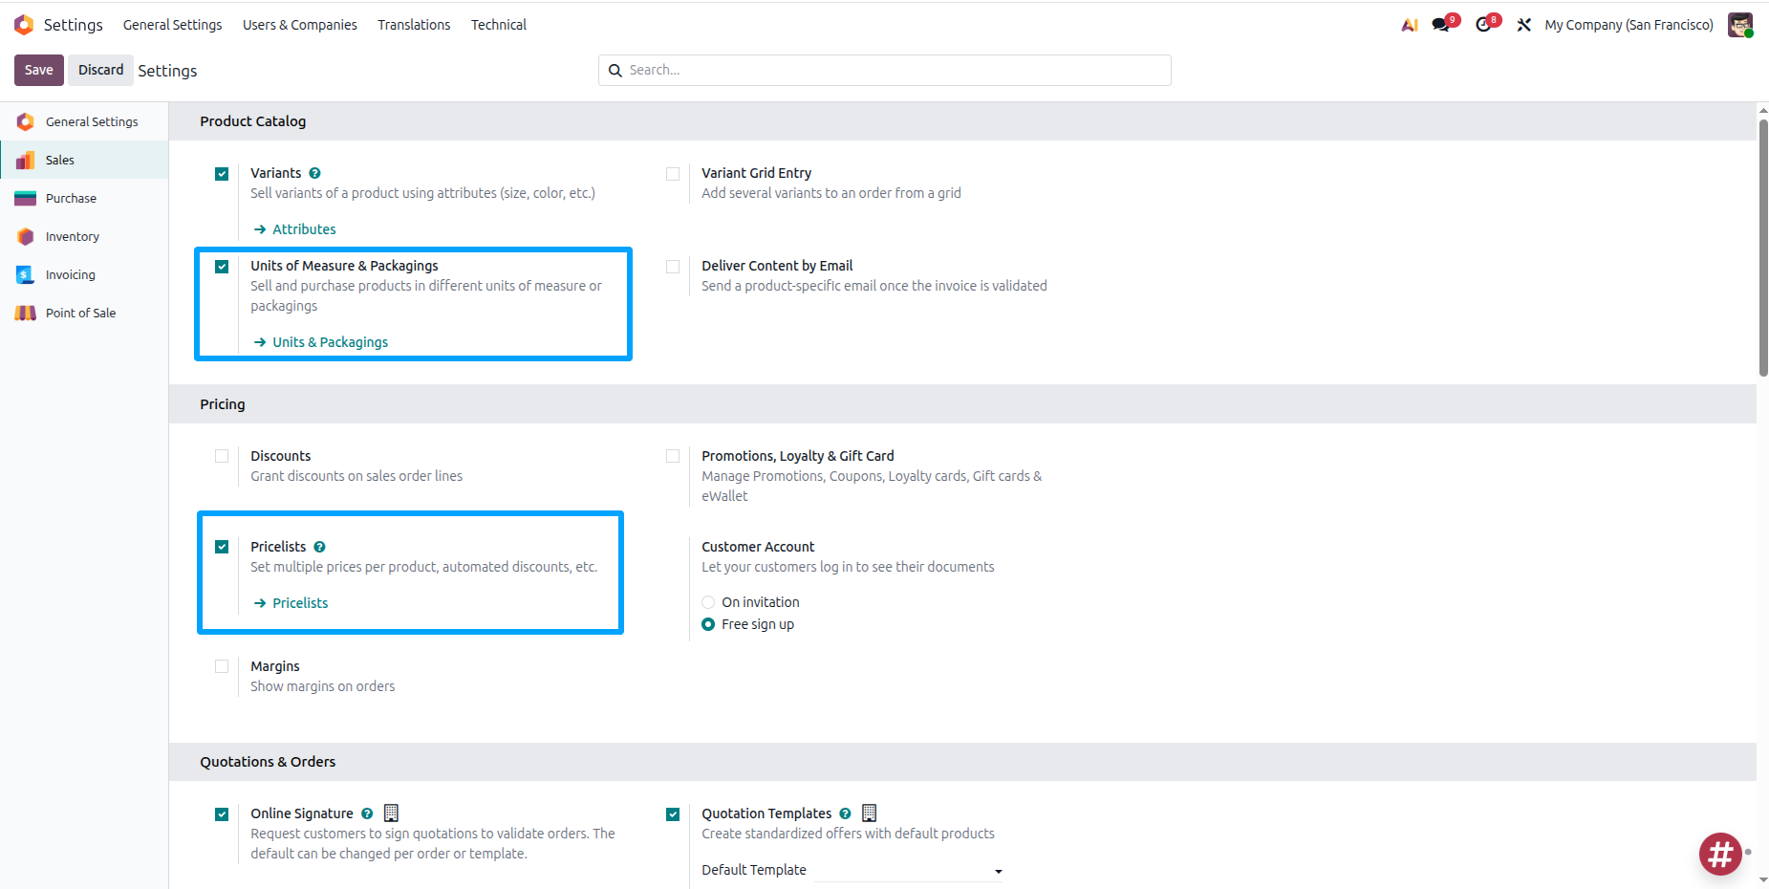Click the Save button
Viewport: 1769px width, 889px height.
pyautogui.click(x=39, y=70)
